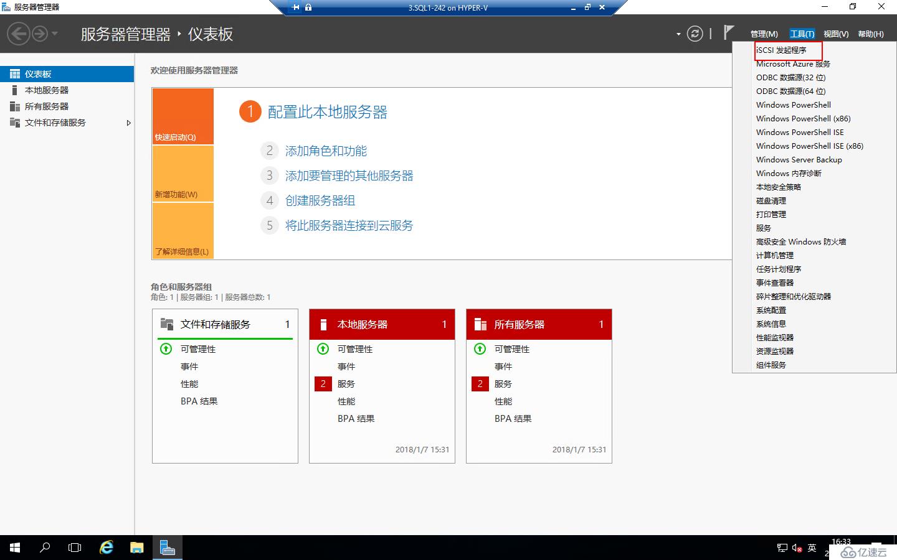
Task: Click 创建服务器组 link
Action: (x=320, y=200)
